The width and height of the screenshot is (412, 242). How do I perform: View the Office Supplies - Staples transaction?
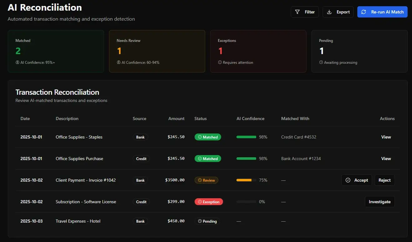click(x=386, y=137)
